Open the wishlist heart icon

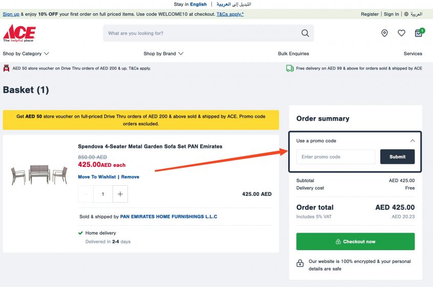coord(401,33)
